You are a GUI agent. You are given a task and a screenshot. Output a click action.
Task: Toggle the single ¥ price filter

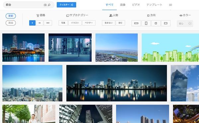point(33,23)
